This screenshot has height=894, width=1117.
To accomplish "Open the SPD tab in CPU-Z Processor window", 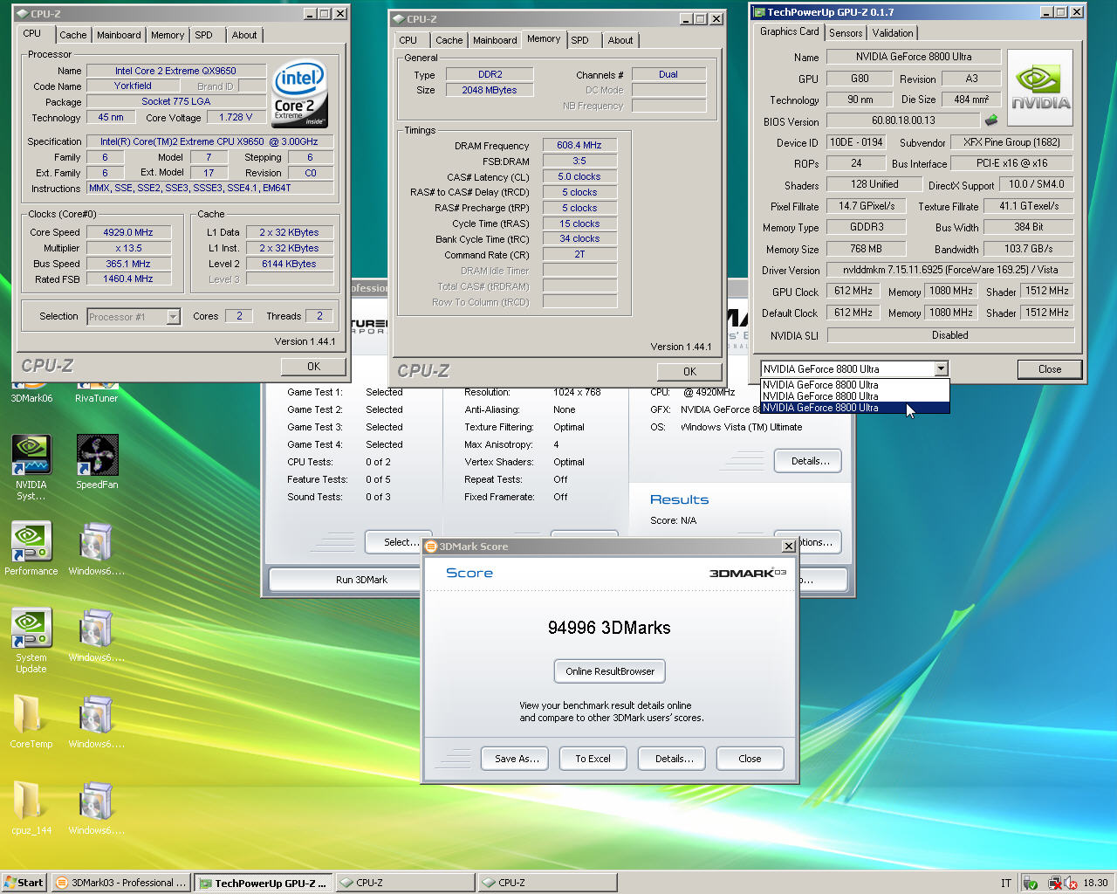I will pyautogui.click(x=203, y=35).
